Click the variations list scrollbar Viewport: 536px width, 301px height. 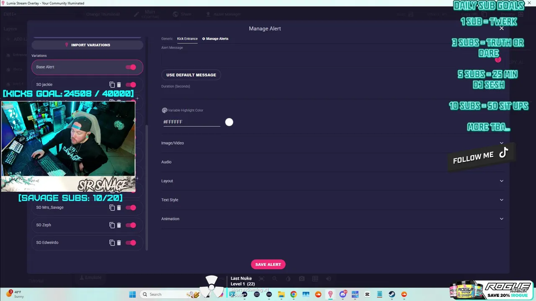click(147, 187)
